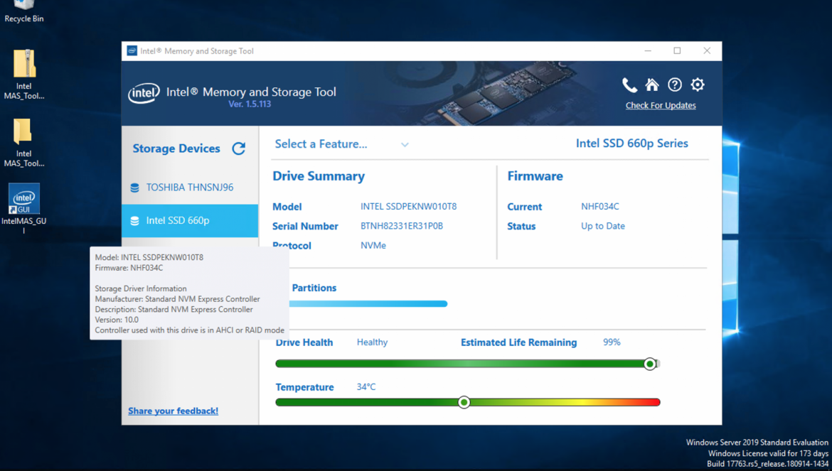Click the Temperature slider handle

point(464,403)
